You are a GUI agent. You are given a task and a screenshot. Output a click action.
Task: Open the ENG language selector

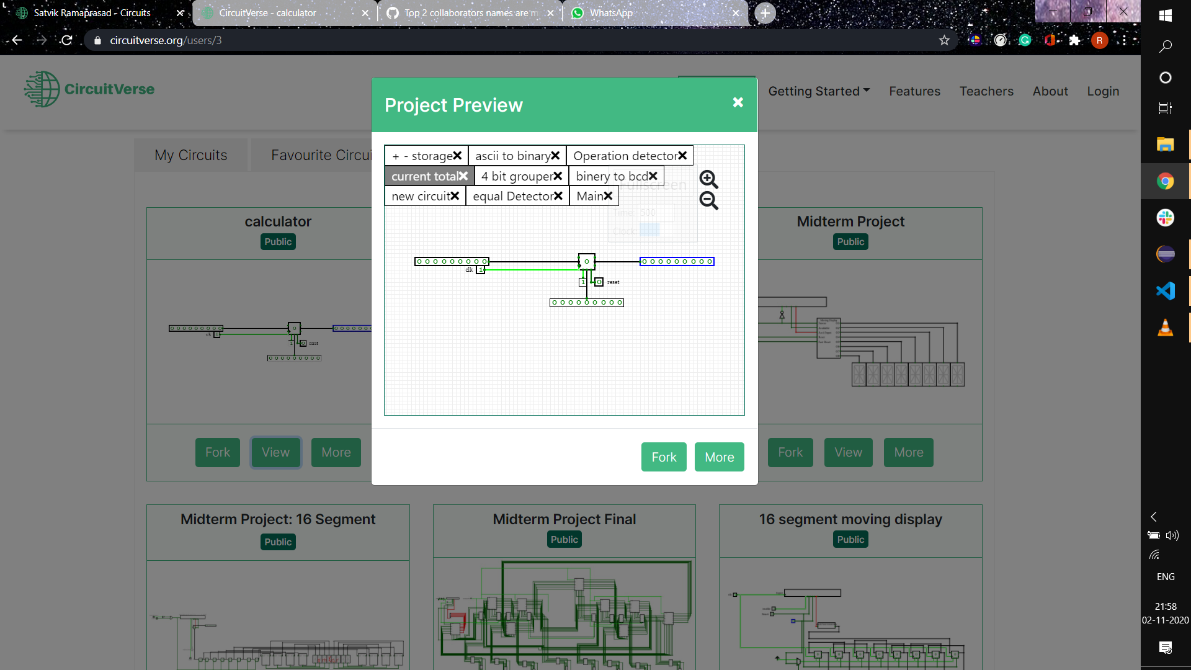1166,576
